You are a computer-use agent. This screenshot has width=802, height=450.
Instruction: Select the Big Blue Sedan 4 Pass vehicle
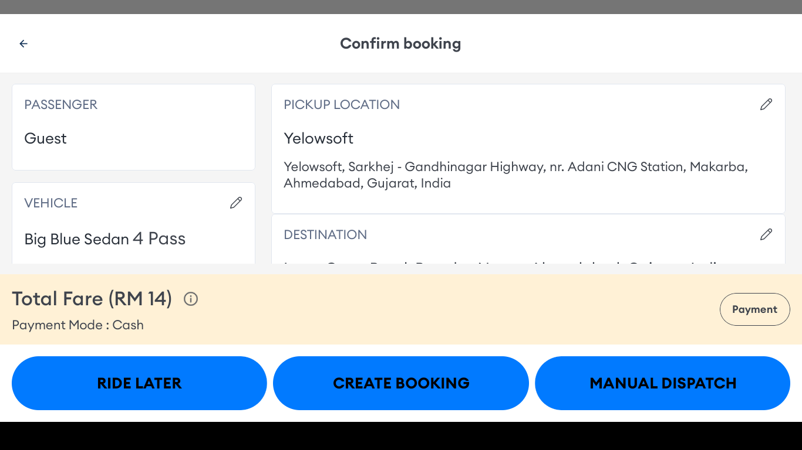105,239
